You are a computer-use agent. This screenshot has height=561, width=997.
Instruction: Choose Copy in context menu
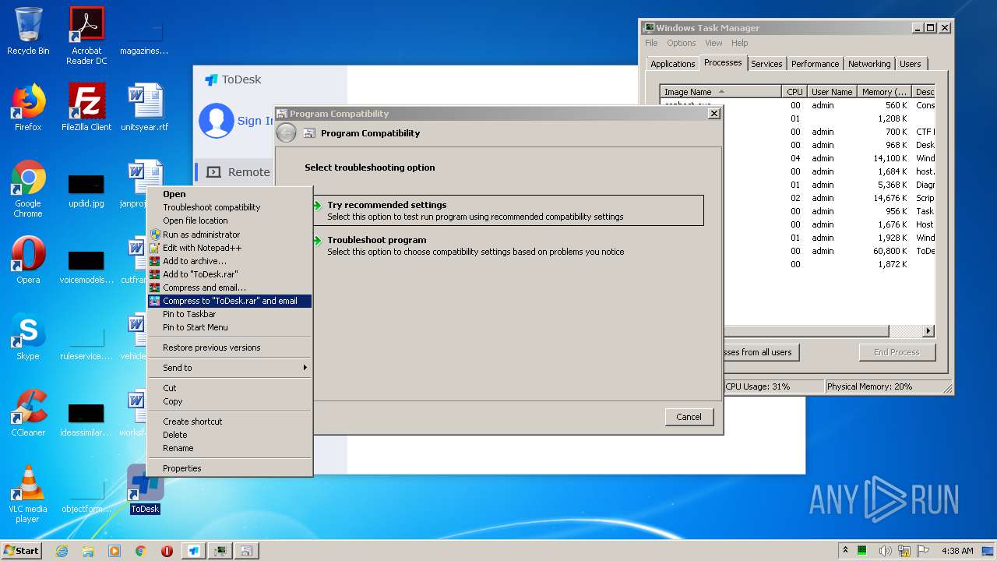point(230,401)
